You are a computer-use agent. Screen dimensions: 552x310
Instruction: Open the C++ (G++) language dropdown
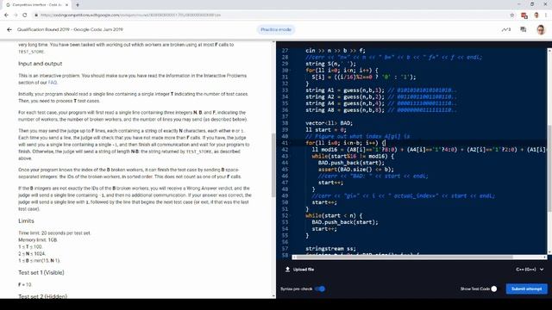pyautogui.click(x=530, y=270)
